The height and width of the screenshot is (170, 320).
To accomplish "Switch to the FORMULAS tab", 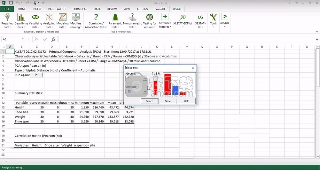I will (80, 9).
